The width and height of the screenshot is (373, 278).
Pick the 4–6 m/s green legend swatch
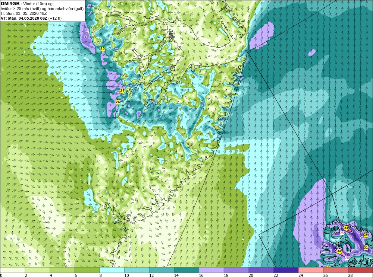click(x=62, y=270)
